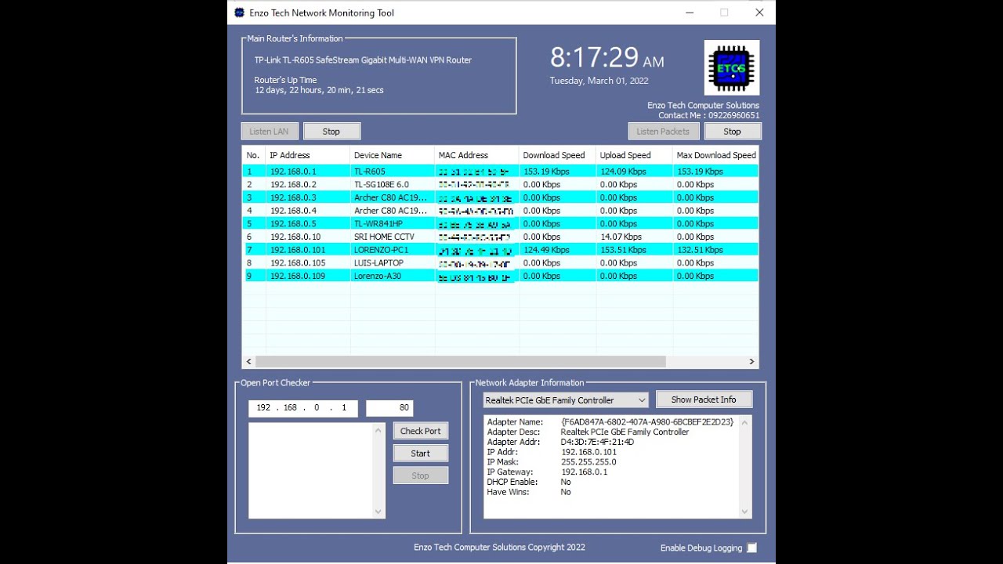
Task: Stop LAN listening with the left Stop button
Action: coord(331,132)
